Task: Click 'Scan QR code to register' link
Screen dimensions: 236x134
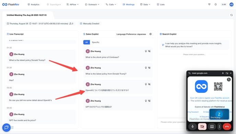Action: [x=210, y=98]
